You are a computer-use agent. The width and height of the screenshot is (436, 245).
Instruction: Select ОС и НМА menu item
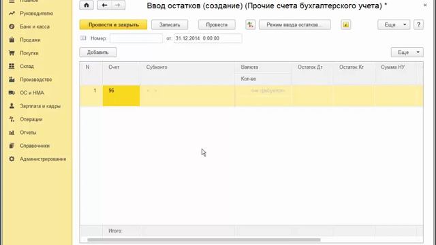pyautogui.click(x=32, y=93)
